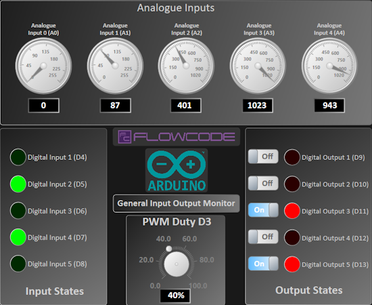Click the 'Digital Input 1 (D4)' label

pyautogui.click(x=57, y=157)
